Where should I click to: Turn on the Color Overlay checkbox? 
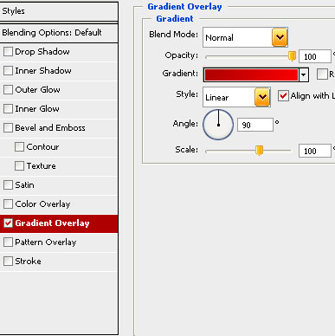8,204
